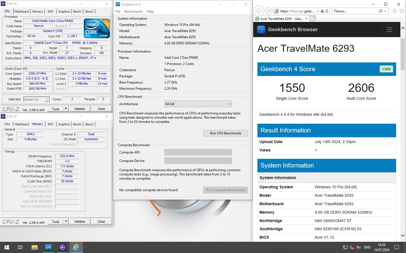Click the DRAM Frequency 532.0 MHz value
406x253 pixels.
(x=67, y=156)
